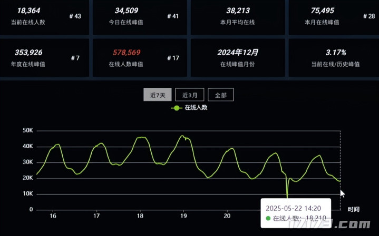This screenshot has width=379, height=236.
Task: Click the # 43 rank text
Action: [75, 16]
